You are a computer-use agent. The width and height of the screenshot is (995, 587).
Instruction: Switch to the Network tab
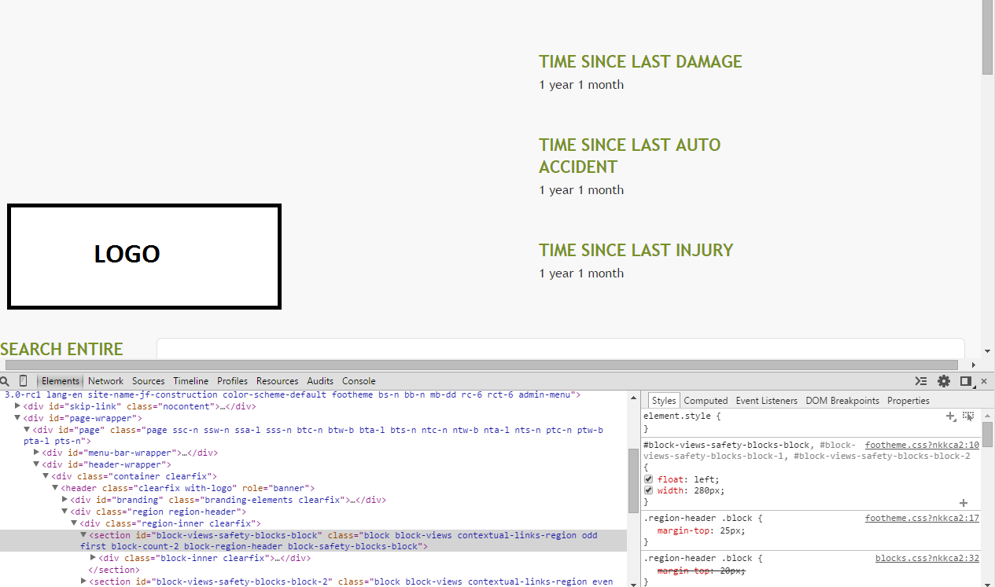[105, 381]
